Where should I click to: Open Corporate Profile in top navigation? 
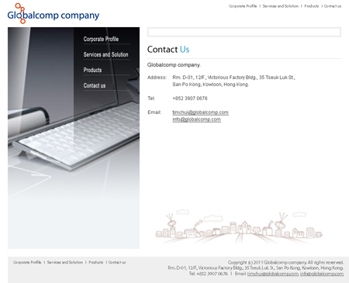(243, 6)
